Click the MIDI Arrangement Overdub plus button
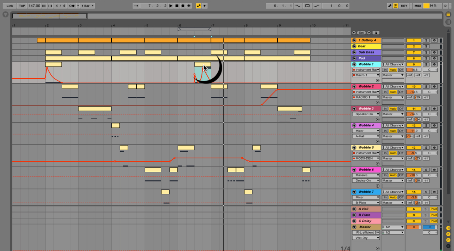454x251 pixels. [x=189, y=6]
